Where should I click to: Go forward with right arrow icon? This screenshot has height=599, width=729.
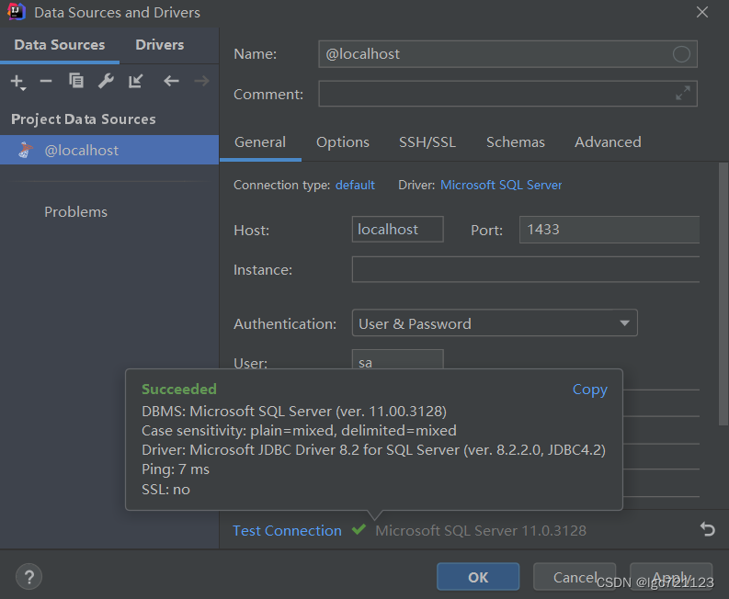click(201, 82)
